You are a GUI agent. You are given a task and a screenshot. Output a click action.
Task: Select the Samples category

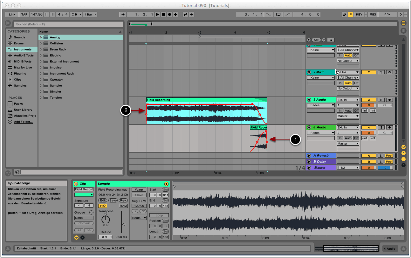coord(20,86)
